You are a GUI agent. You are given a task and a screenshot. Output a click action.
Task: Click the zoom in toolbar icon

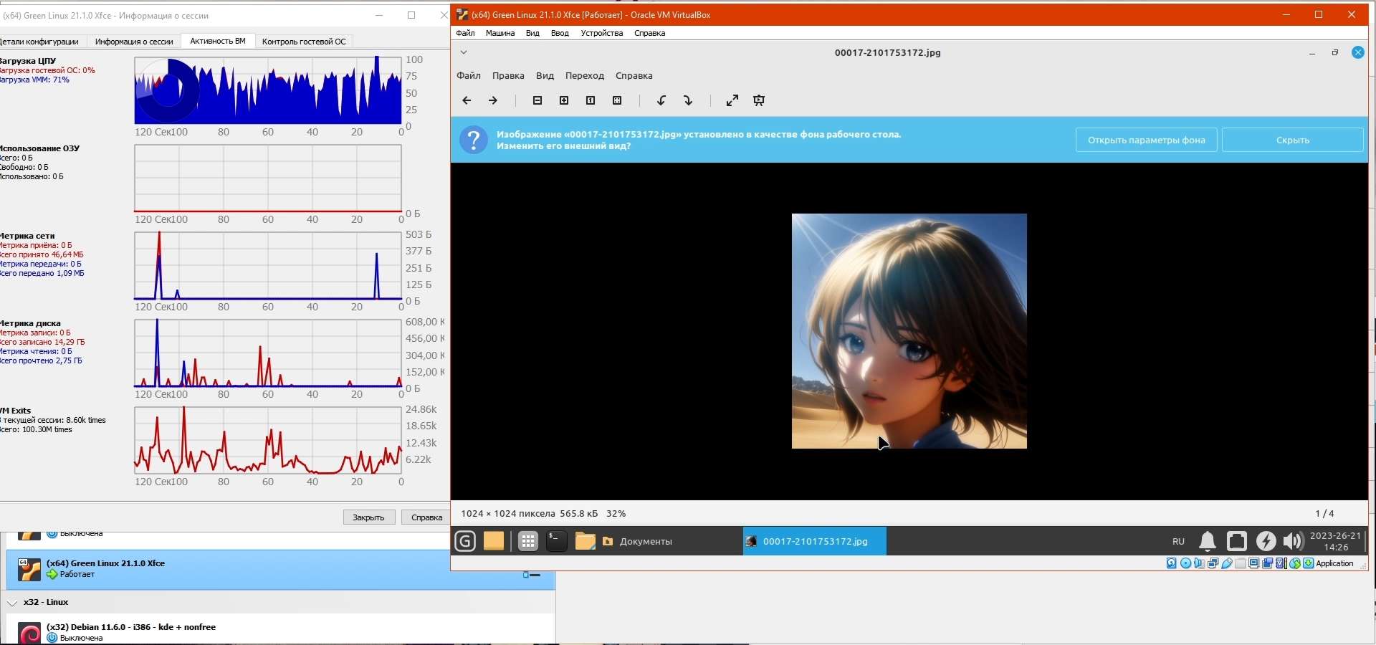point(564,101)
